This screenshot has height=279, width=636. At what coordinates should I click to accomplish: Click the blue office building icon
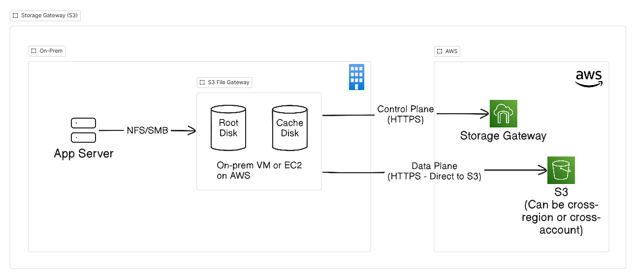pyautogui.click(x=356, y=77)
